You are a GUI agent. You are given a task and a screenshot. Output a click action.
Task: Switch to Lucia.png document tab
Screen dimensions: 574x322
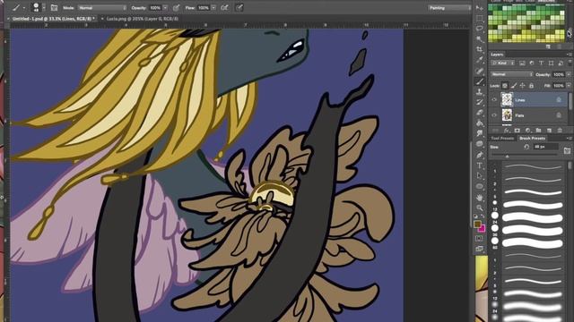point(143,19)
